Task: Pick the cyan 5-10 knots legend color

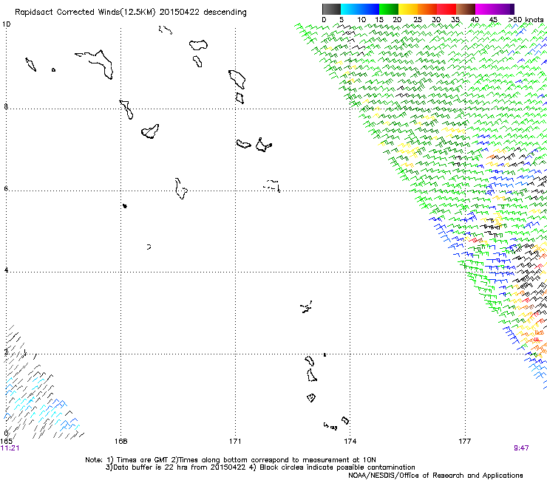Action: click(x=350, y=9)
